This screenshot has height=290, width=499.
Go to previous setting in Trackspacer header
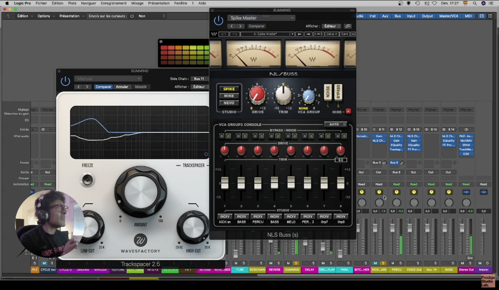tap(79, 87)
